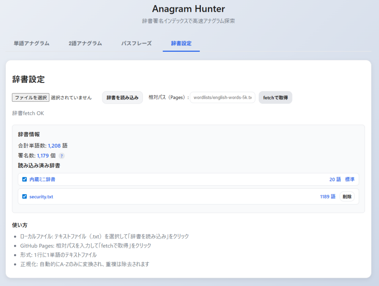Screen dimensions: 379x286
Task: Click the 辞書を読み込み button
Action: 123,98
